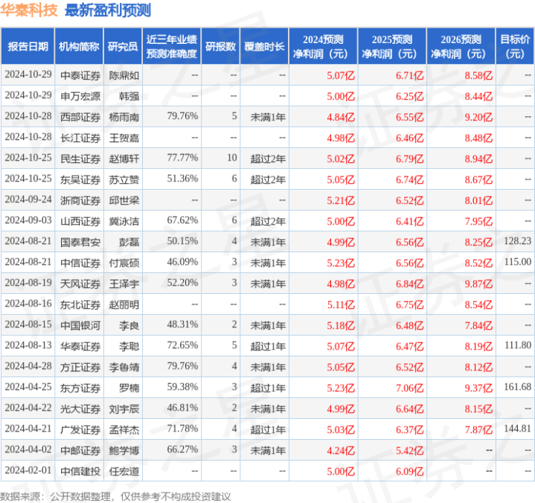The image size is (535, 503).
Task: Click the 最新盈利预测 heading text
Action: point(108,10)
